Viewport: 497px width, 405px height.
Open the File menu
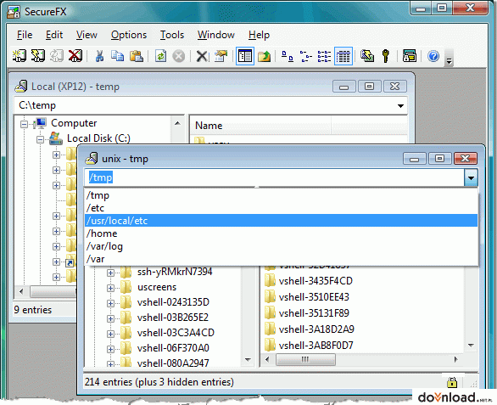25,35
